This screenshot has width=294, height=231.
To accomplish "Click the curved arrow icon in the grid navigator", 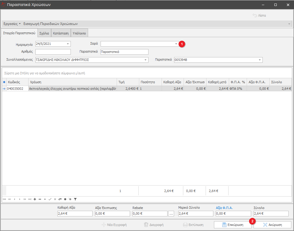I will [x=60, y=199].
